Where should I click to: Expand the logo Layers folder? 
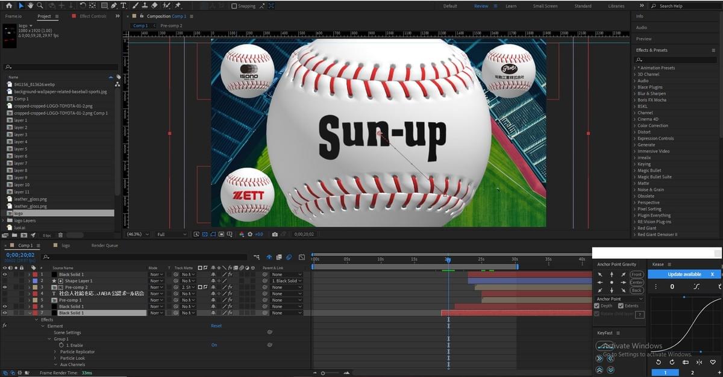[4, 220]
